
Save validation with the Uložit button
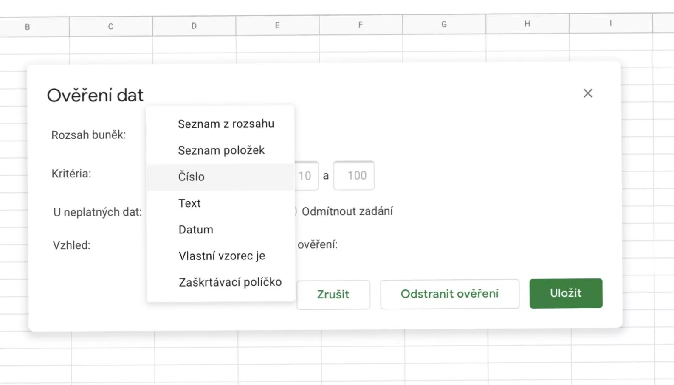pos(566,293)
